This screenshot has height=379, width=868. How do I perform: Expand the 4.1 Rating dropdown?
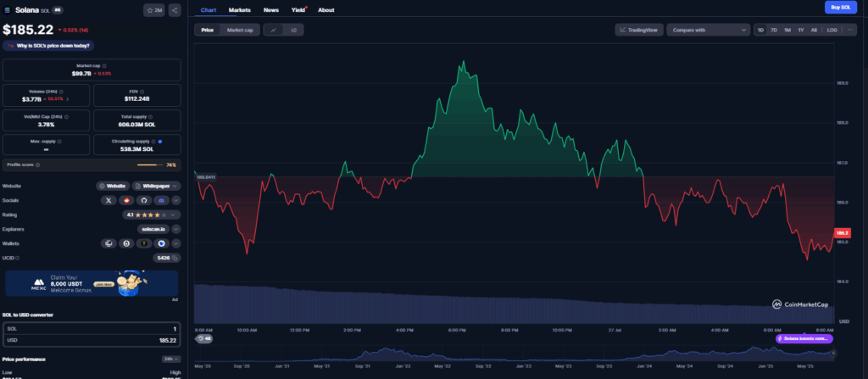tap(151, 215)
